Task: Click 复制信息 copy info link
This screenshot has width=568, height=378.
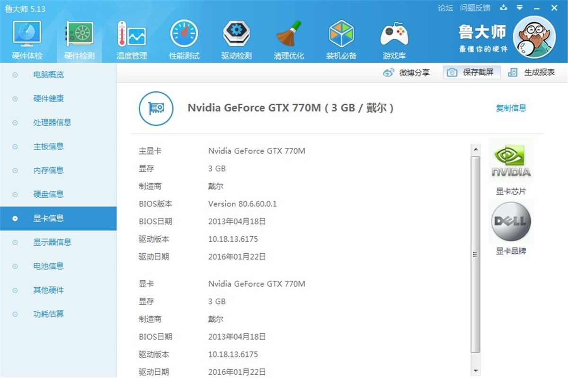Action: pos(511,108)
